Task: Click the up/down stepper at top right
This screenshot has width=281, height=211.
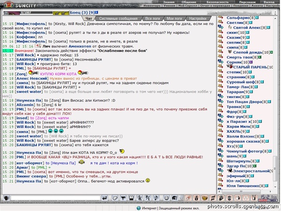Action: [x=275, y=13]
